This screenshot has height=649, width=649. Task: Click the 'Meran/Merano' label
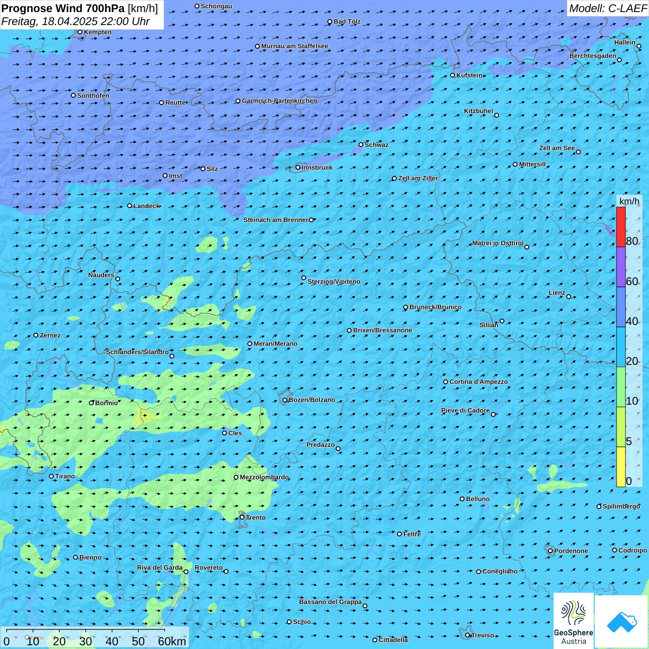(x=275, y=344)
